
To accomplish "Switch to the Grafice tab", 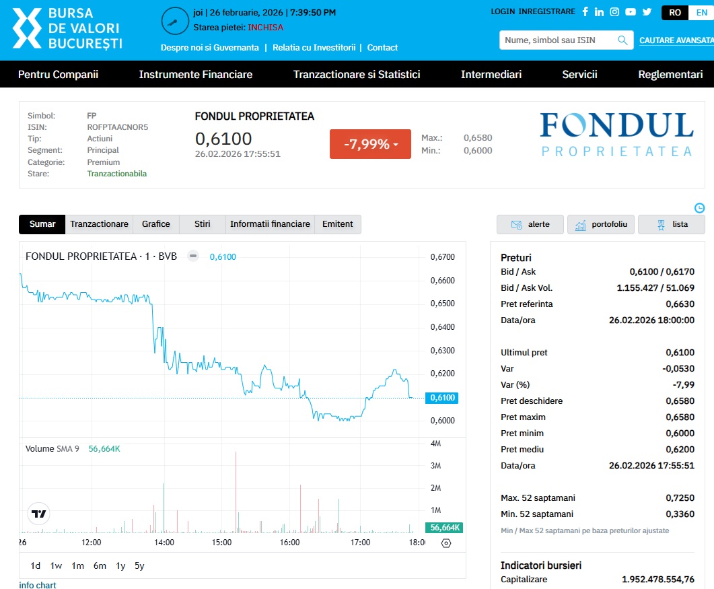I will coord(155,224).
